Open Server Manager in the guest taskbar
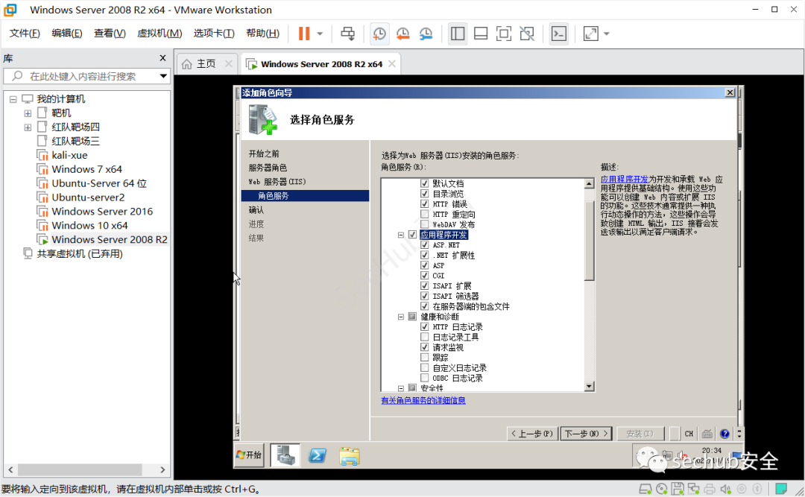Screen dimensions: 805x497 click(285, 455)
